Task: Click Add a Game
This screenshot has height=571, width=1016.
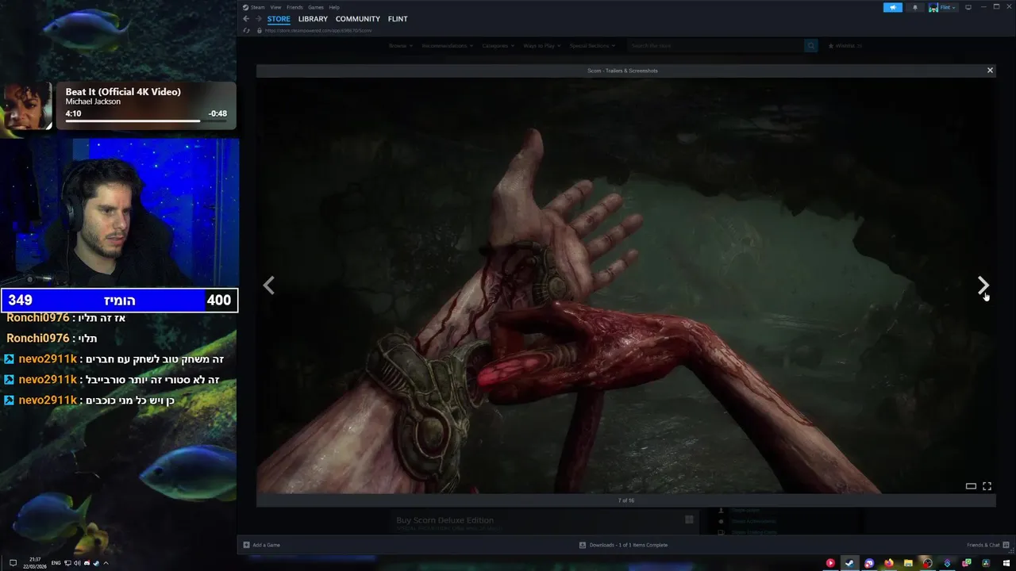Action: point(261,545)
